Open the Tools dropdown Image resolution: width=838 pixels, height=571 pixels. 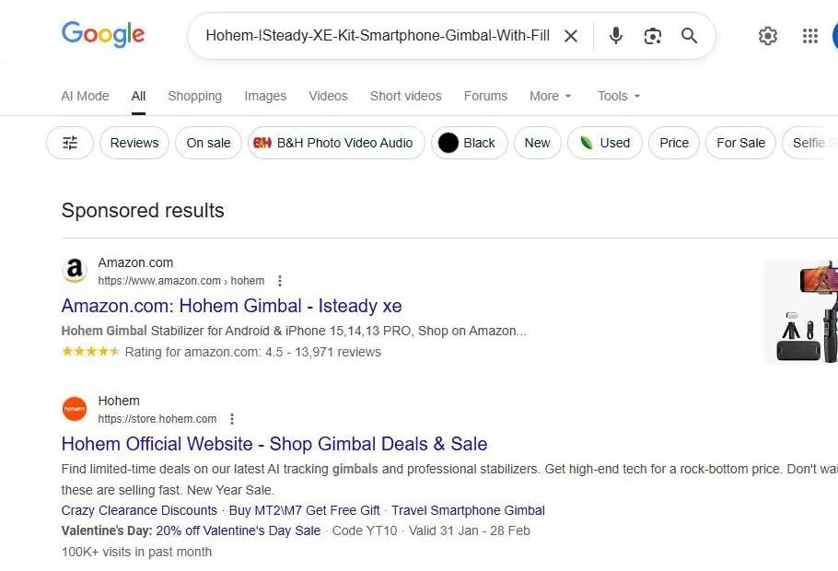click(617, 96)
